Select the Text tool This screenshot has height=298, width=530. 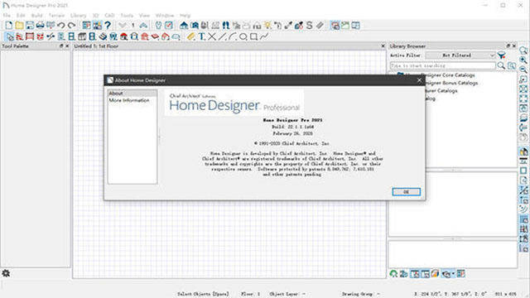(202, 36)
